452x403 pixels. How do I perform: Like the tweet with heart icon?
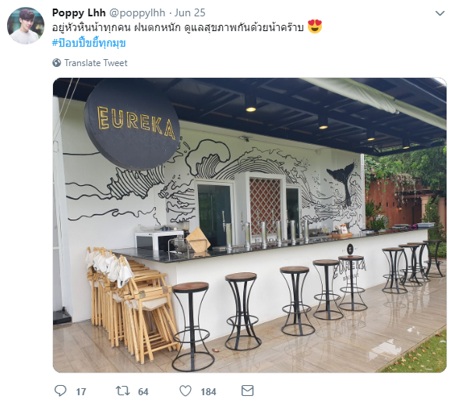pyautogui.click(x=185, y=391)
